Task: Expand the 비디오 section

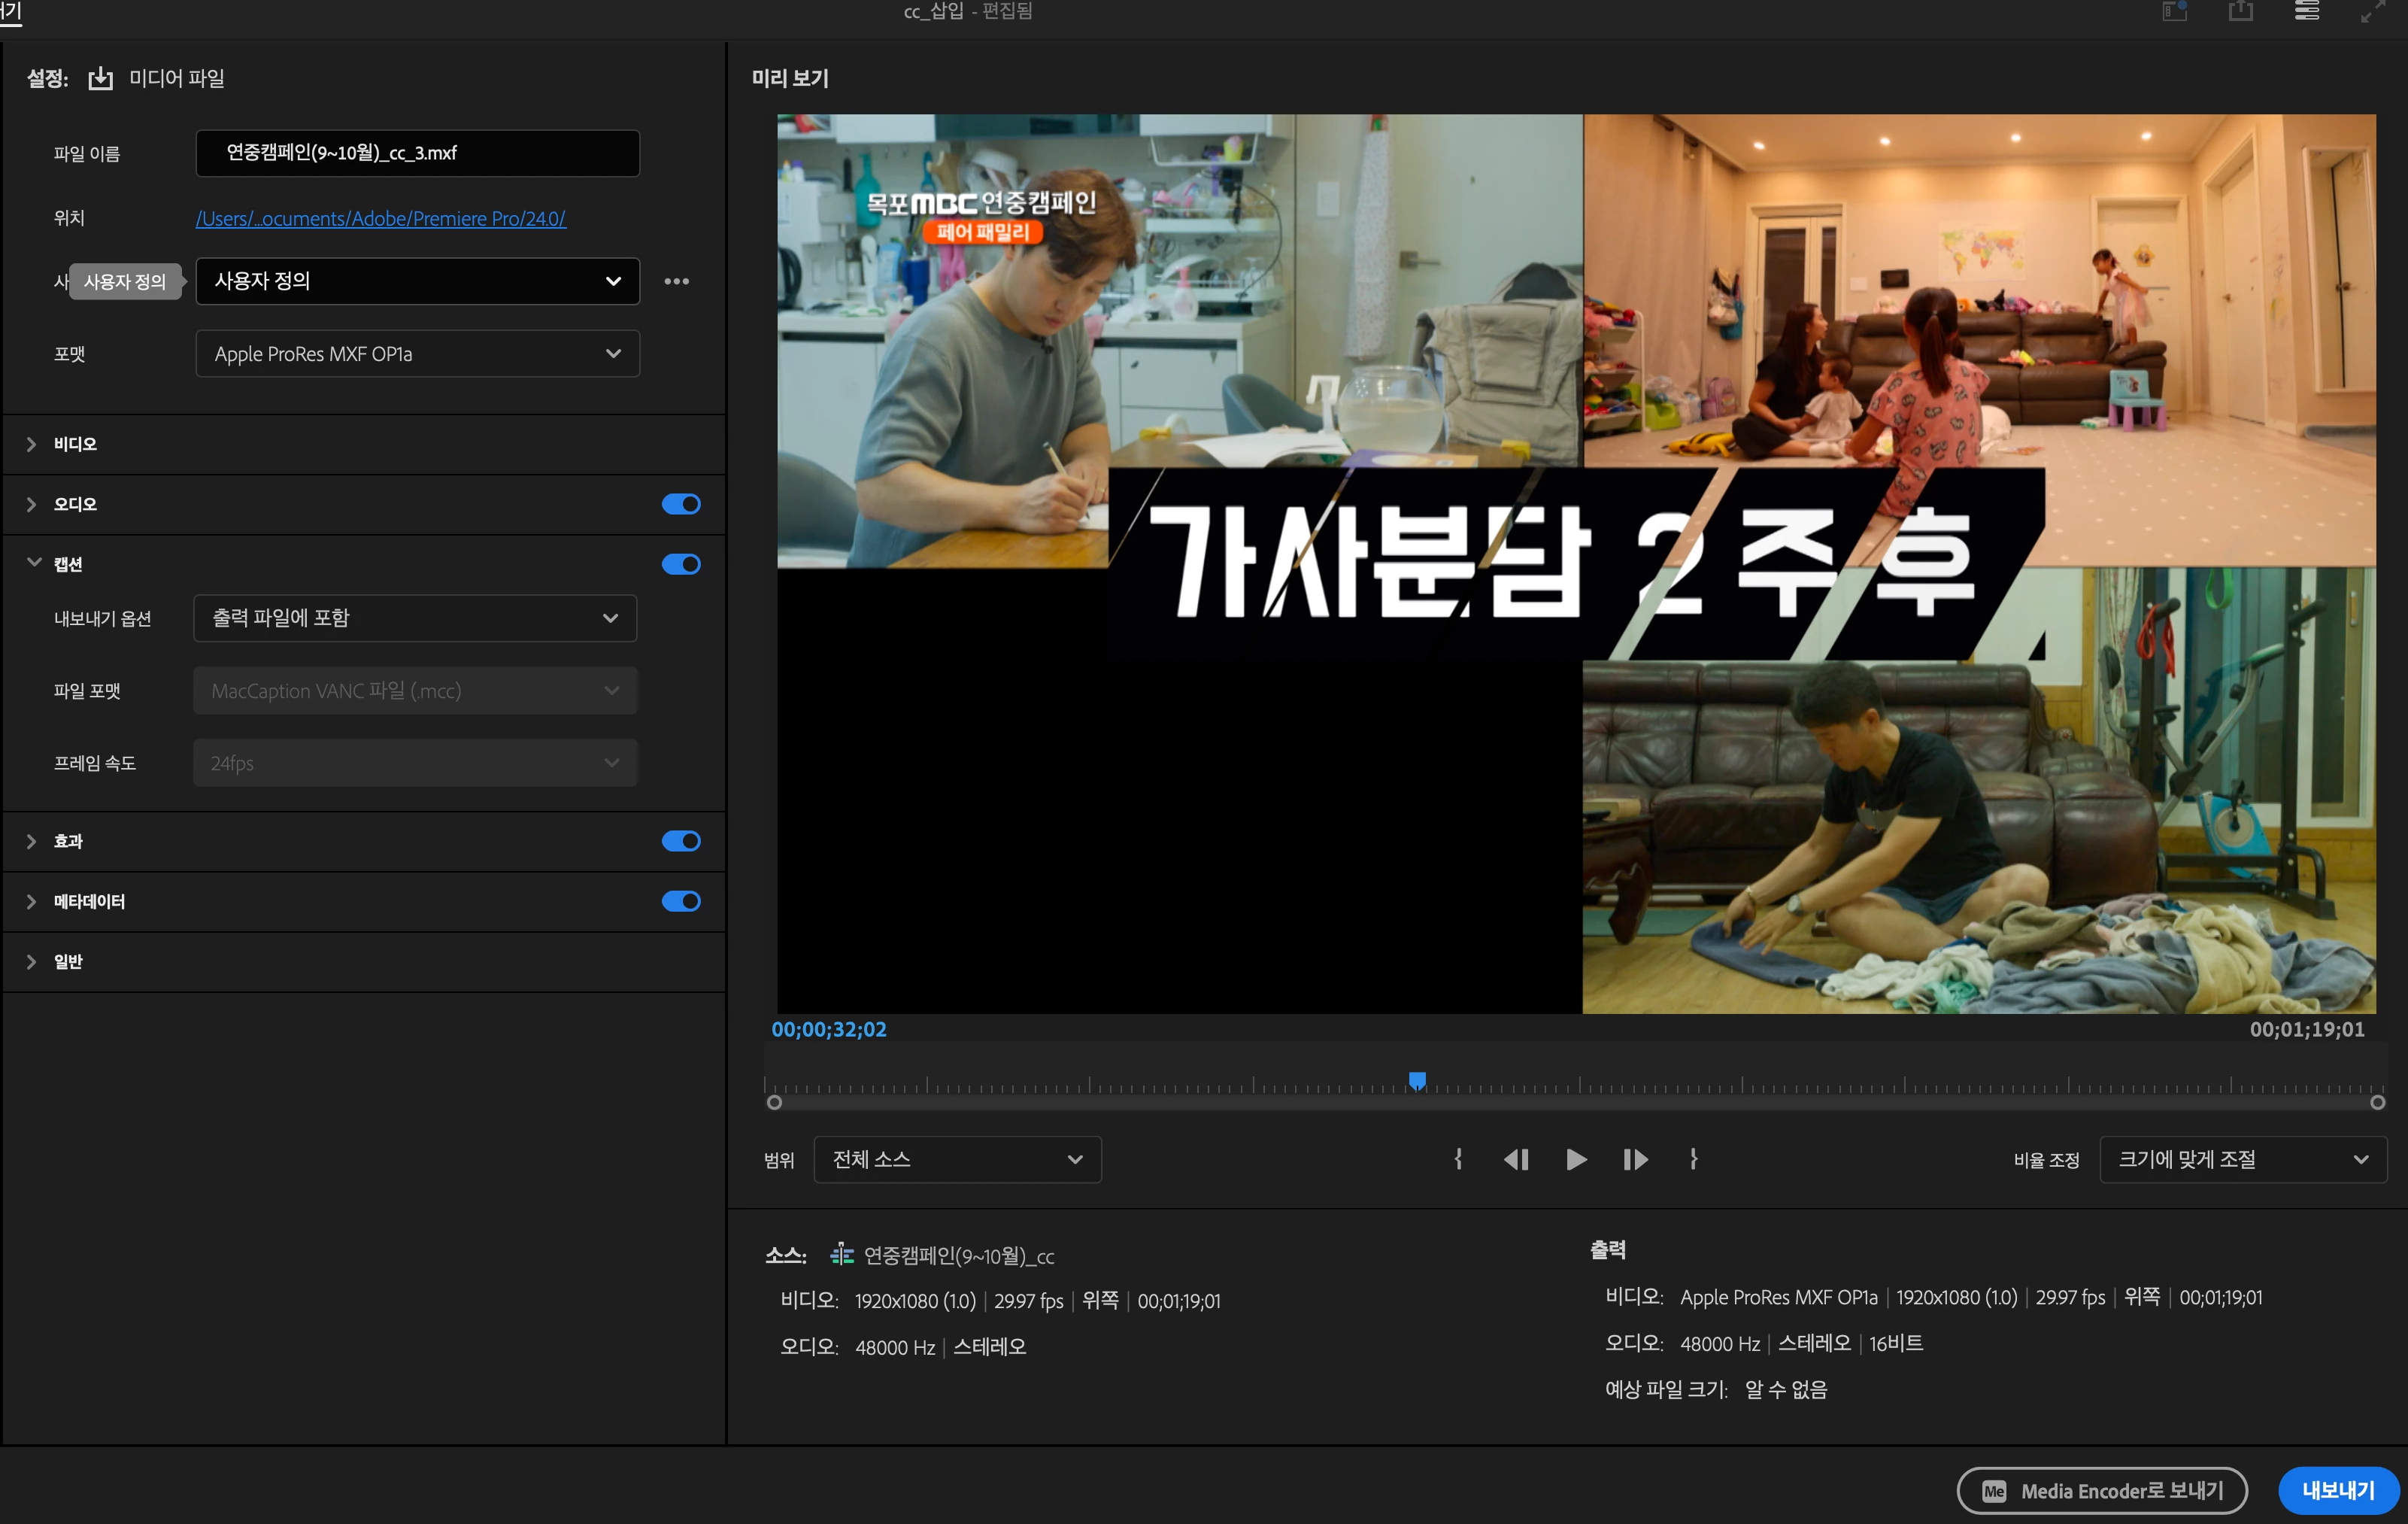Action: (31, 444)
